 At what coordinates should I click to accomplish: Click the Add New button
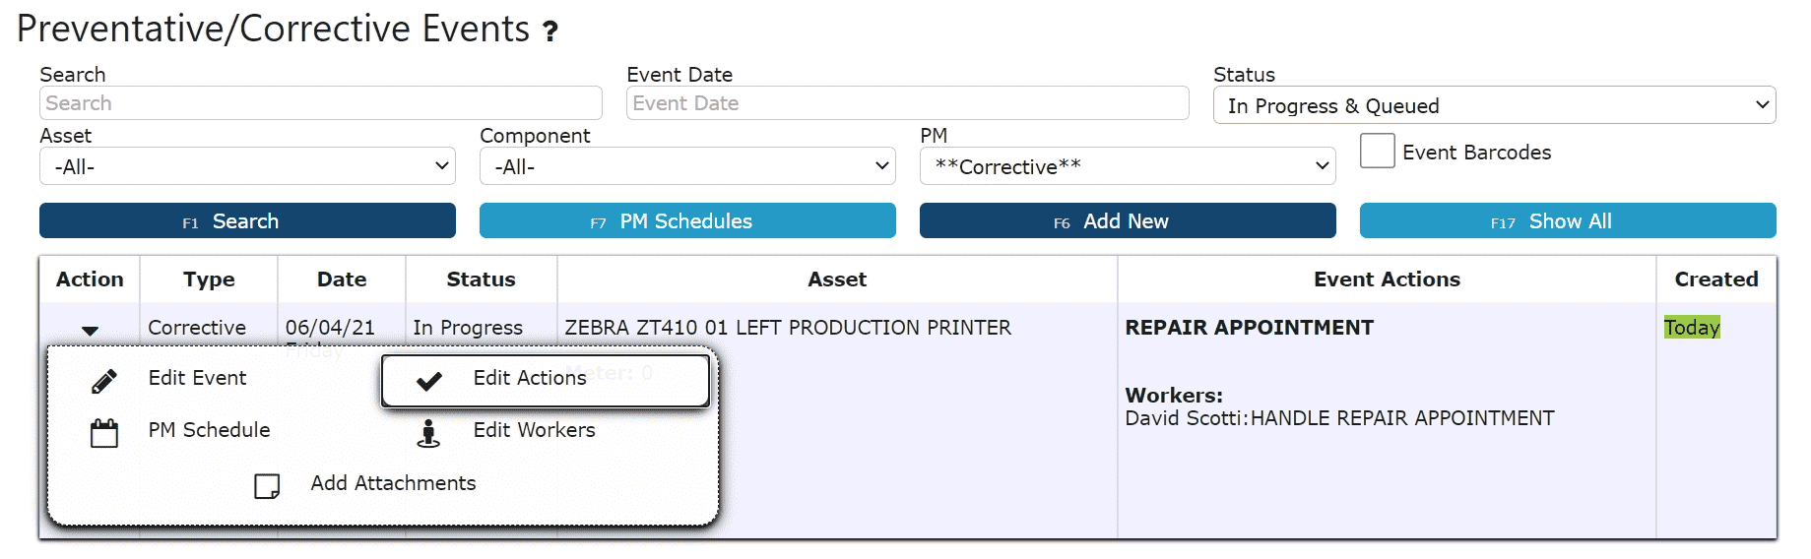pos(1127,221)
